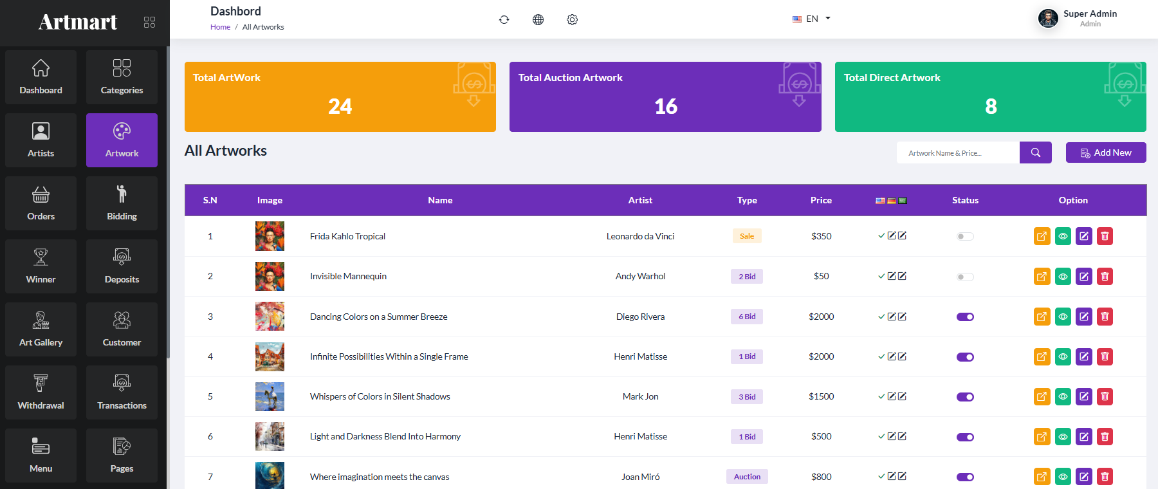Disable status toggle for Infinite Possibilities Within a Single Frame

965,357
